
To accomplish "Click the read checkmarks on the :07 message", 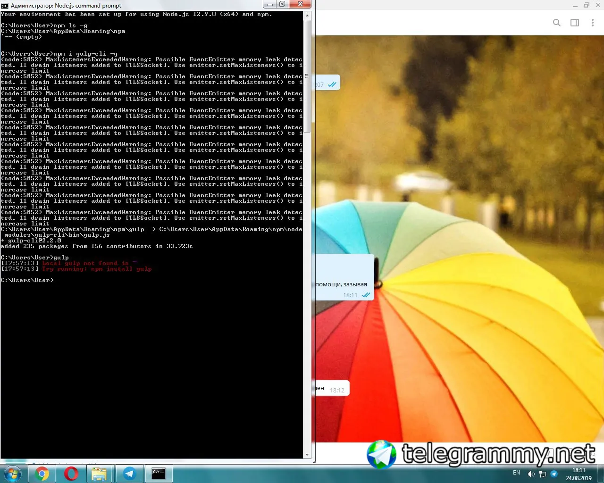I will 332,85.
